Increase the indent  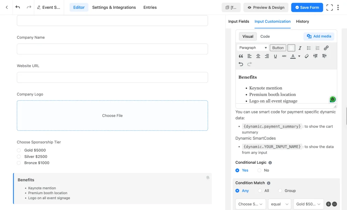[324, 56]
